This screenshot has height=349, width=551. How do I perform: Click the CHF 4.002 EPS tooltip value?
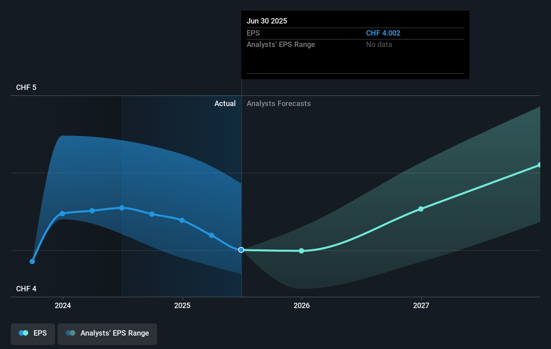[383, 33]
